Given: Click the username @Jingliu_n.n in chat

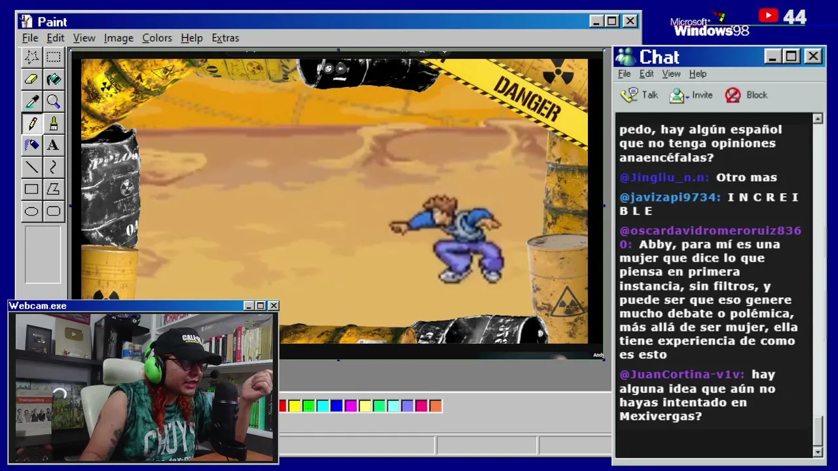Looking at the screenshot, I should [x=665, y=178].
